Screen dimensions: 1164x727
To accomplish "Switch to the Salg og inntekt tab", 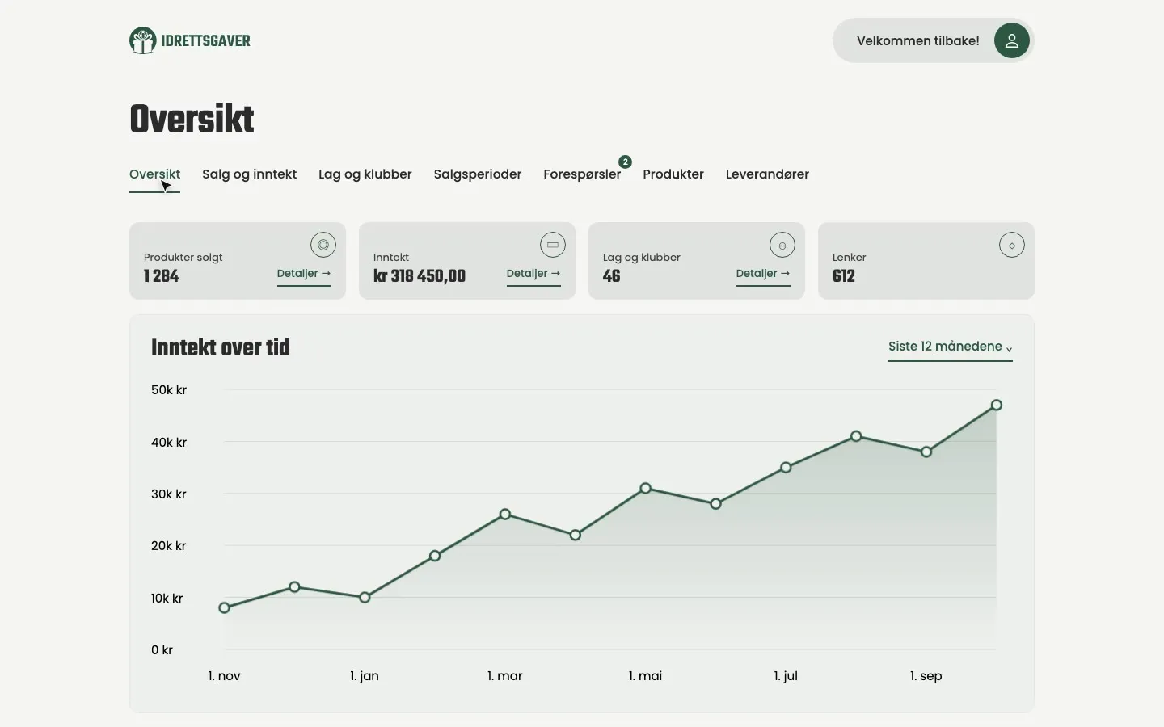I will 249,174.
